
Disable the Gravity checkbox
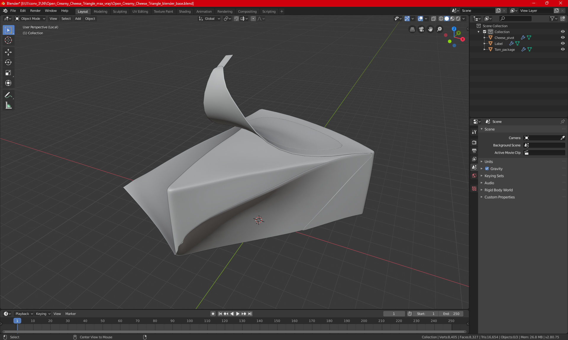487,169
